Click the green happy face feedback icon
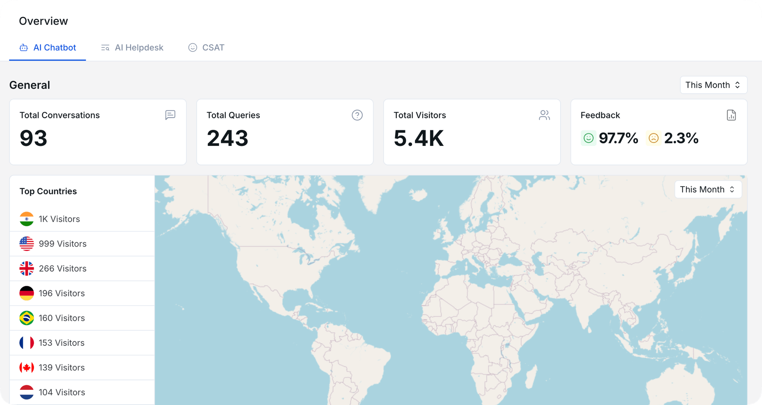Screen dimensions: 762x405 click(588, 138)
